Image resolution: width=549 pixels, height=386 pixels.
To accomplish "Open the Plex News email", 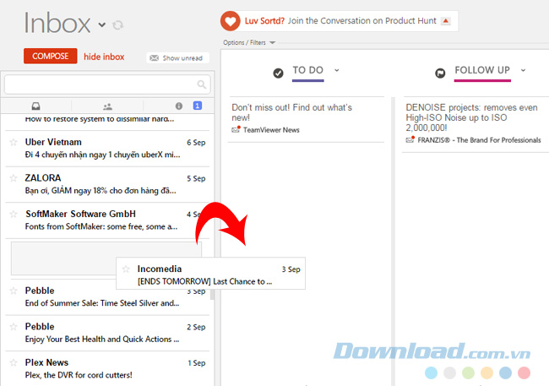I will (x=107, y=368).
